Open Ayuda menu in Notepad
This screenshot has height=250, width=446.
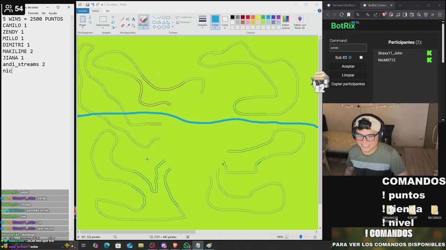pyautogui.click(x=53, y=13)
